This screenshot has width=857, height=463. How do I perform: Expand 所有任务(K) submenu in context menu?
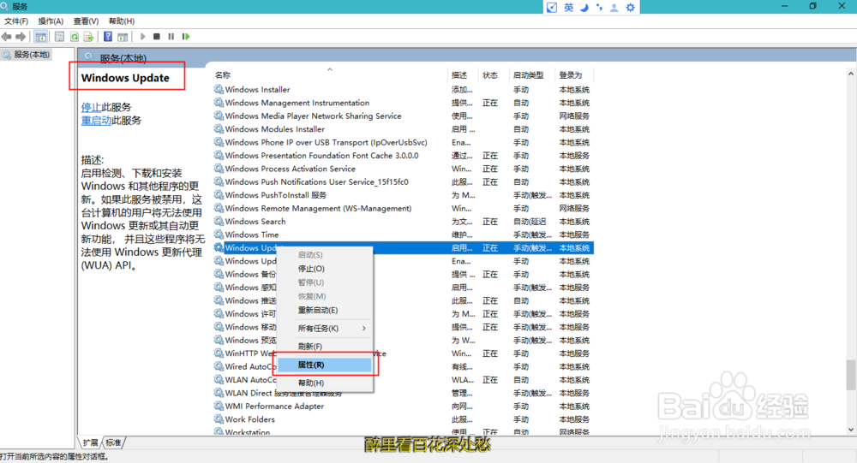325,328
